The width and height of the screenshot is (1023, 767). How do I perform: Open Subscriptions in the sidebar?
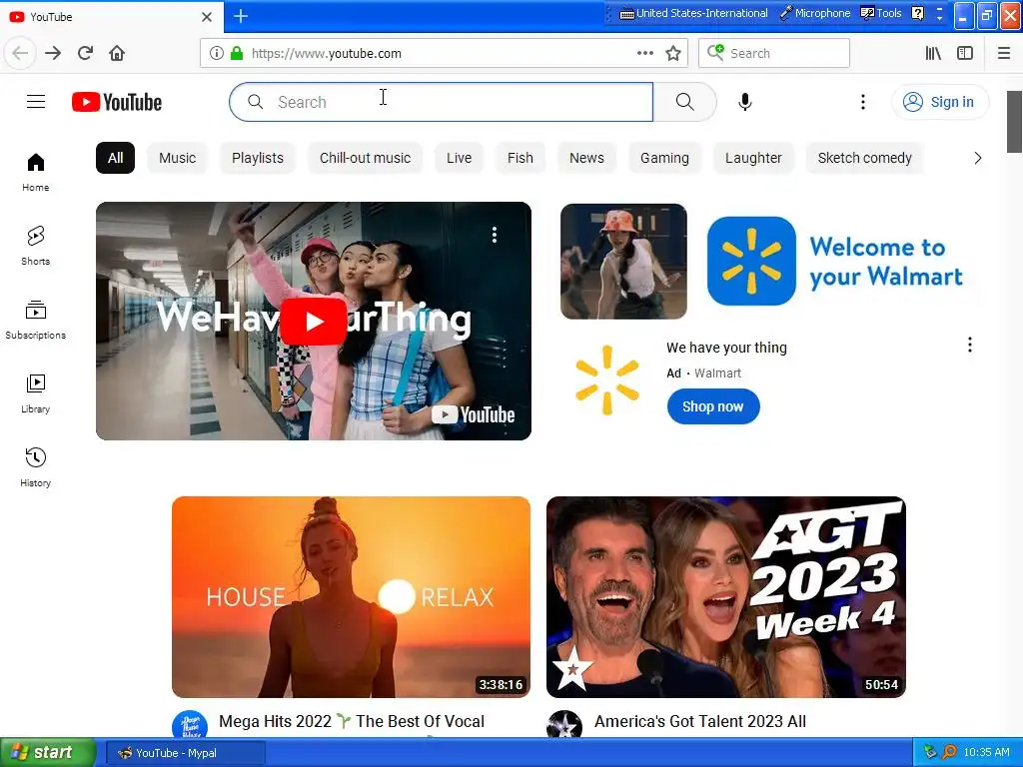pyautogui.click(x=36, y=320)
